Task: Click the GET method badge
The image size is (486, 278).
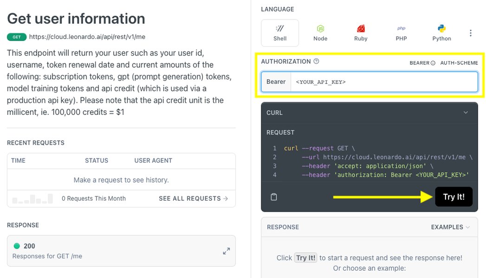Action: coord(17,37)
